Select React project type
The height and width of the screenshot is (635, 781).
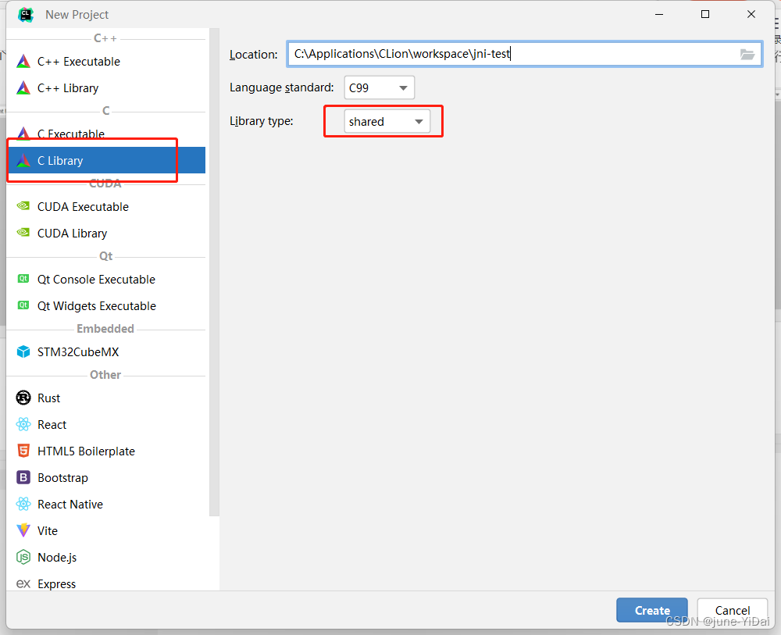tap(105, 424)
